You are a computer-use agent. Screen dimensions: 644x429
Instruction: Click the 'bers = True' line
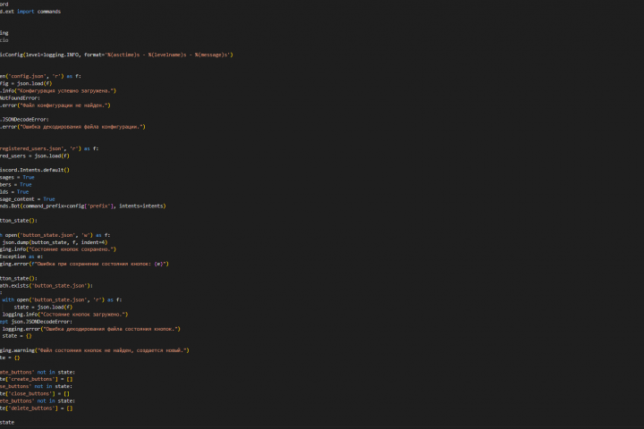coord(16,185)
